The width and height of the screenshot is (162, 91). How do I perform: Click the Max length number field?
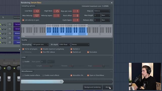click(x=97, y=15)
